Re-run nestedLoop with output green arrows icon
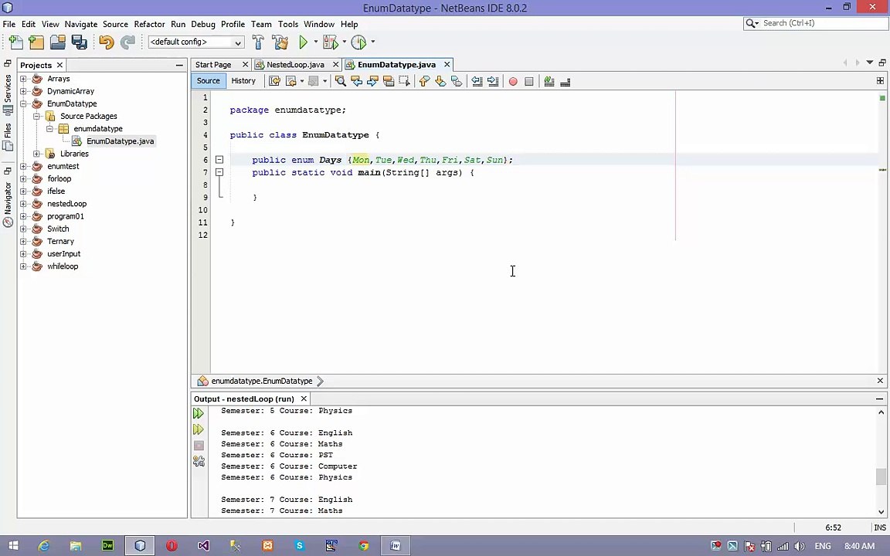Screen dimensions: 890x556 [x=198, y=413]
